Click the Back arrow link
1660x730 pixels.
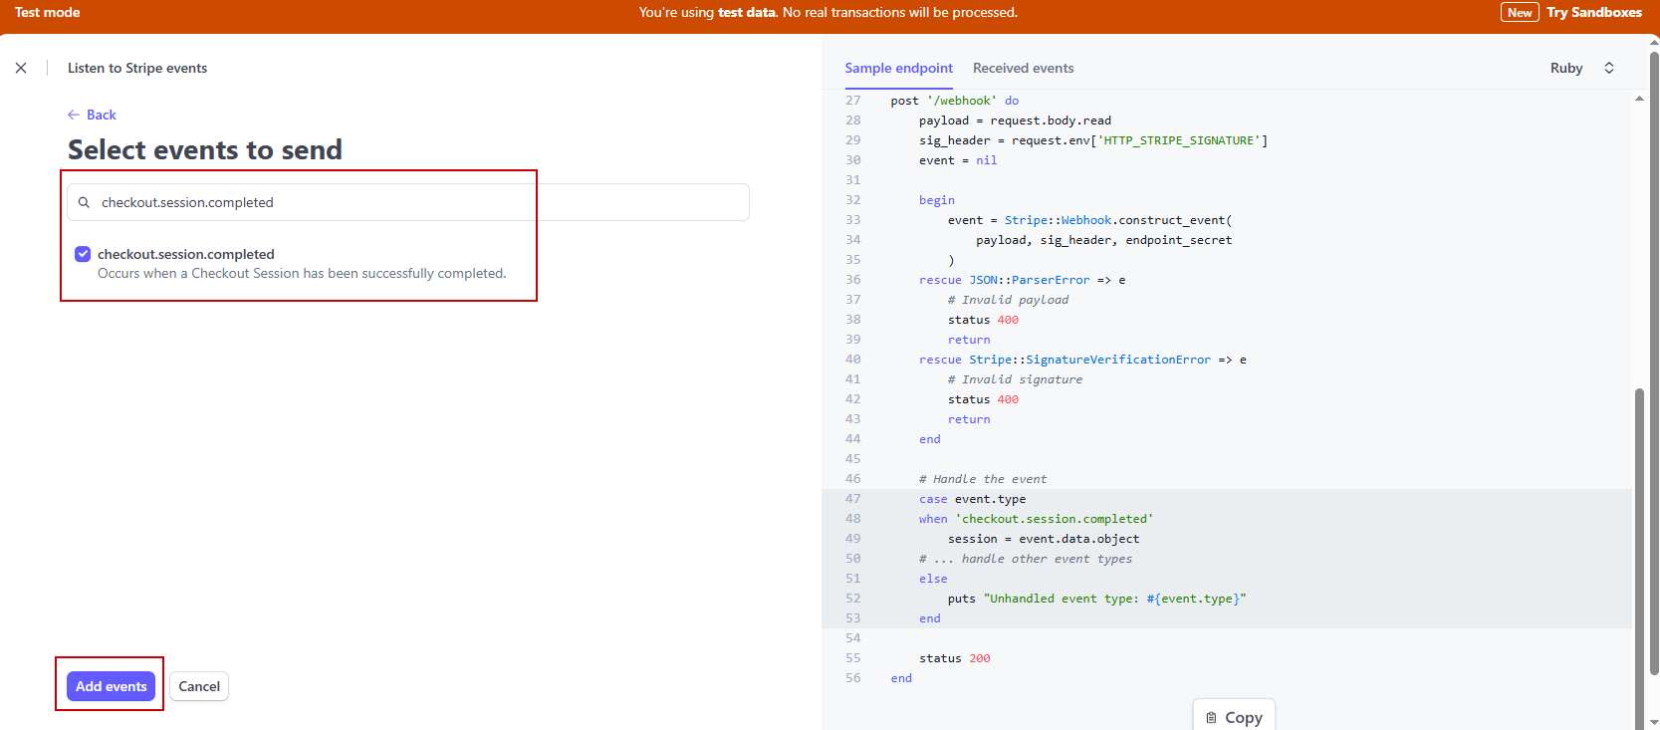[x=92, y=115]
